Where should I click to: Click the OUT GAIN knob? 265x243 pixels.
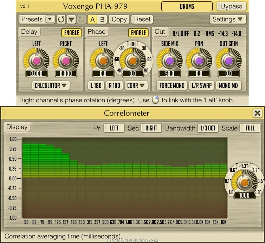click(229, 61)
